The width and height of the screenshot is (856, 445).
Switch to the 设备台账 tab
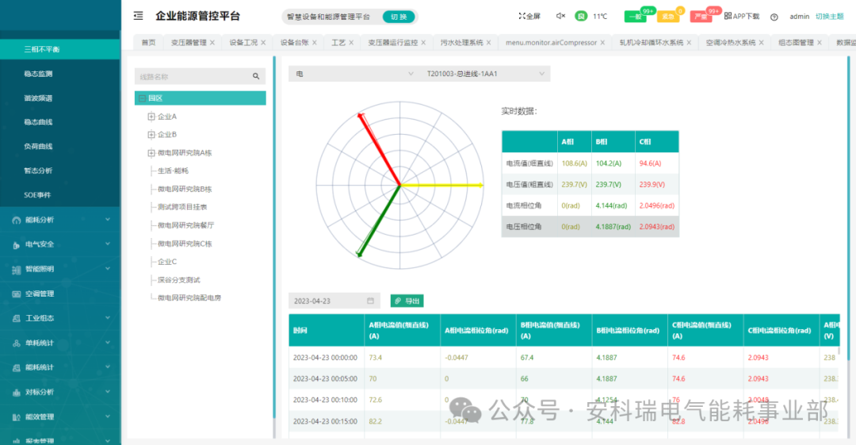pyautogui.click(x=294, y=42)
